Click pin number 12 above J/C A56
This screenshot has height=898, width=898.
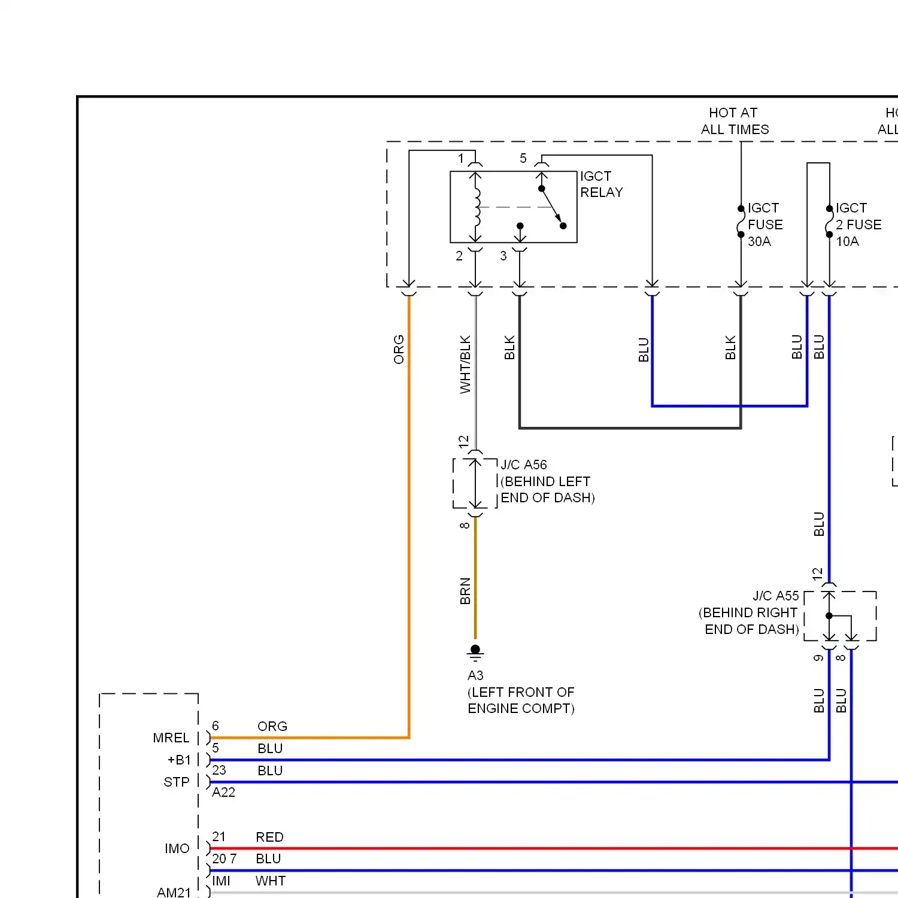(463, 442)
